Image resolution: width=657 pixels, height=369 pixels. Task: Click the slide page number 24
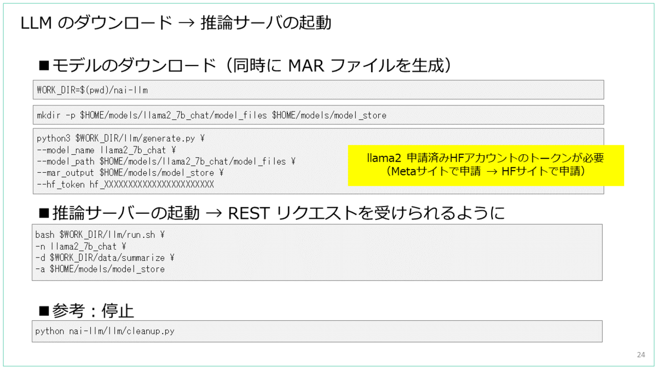641,355
